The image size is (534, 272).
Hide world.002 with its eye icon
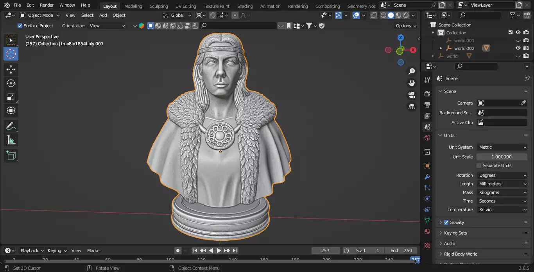tap(518, 48)
